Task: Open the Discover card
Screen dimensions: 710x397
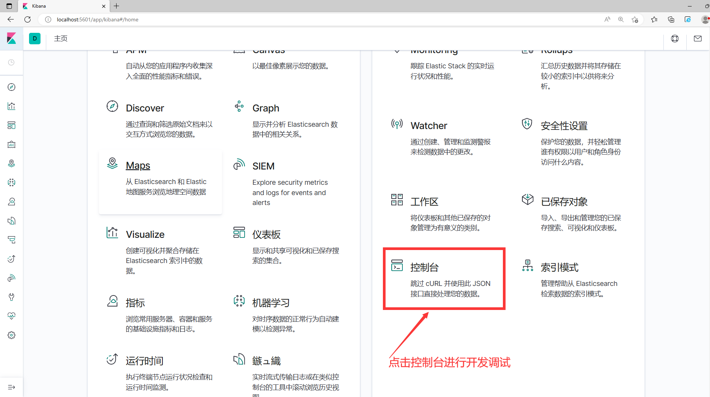Action: pyautogui.click(x=160, y=120)
